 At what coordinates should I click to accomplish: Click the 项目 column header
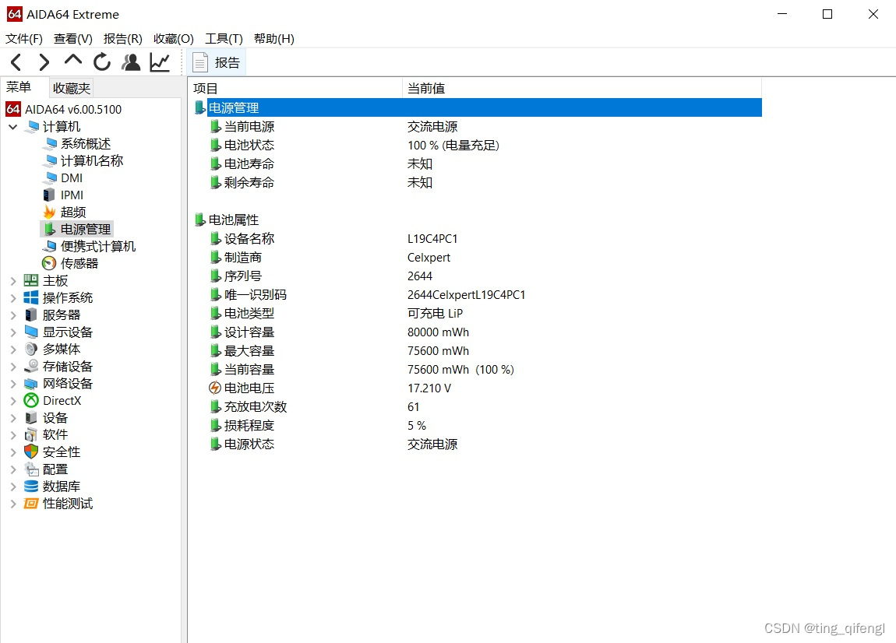point(295,88)
